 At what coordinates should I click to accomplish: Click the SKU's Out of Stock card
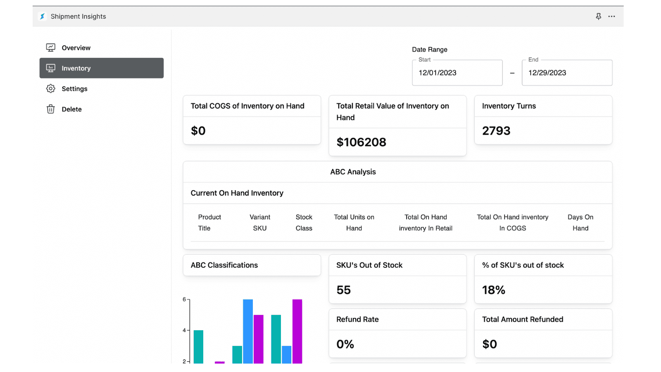397,279
